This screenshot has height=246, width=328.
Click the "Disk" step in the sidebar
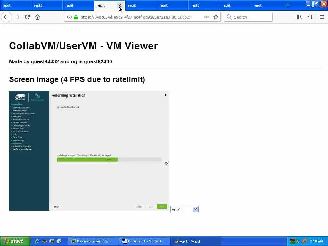pos(14,134)
